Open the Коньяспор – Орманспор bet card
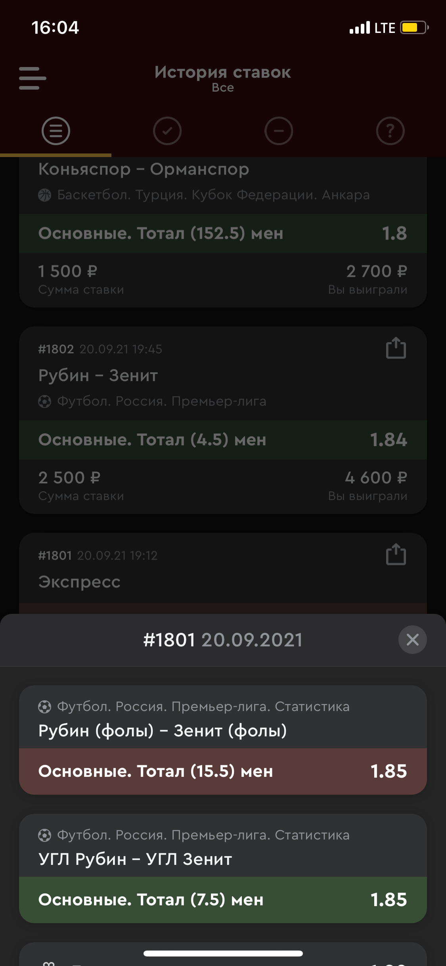Screen dimensions: 446x966 pos(144,169)
